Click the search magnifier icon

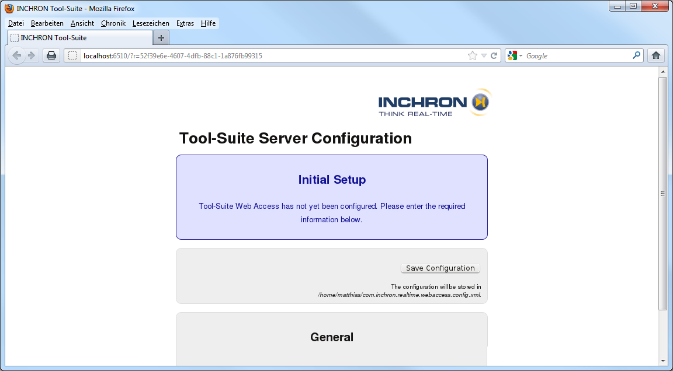point(637,55)
